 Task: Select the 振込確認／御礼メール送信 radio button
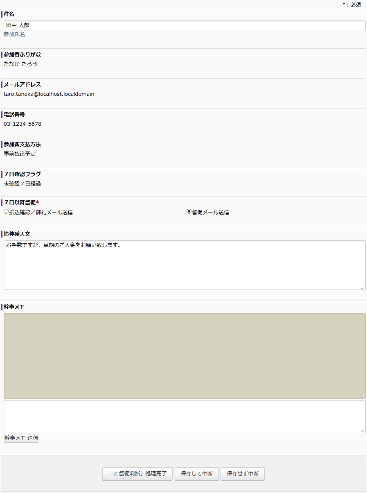[x=6, y=212]
